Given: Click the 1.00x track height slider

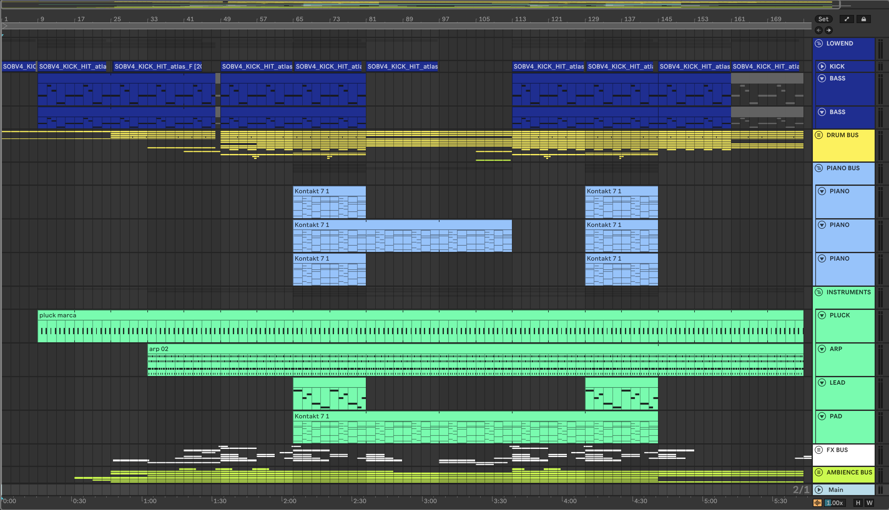Looking at the screenshot, I should click(834, 503).
